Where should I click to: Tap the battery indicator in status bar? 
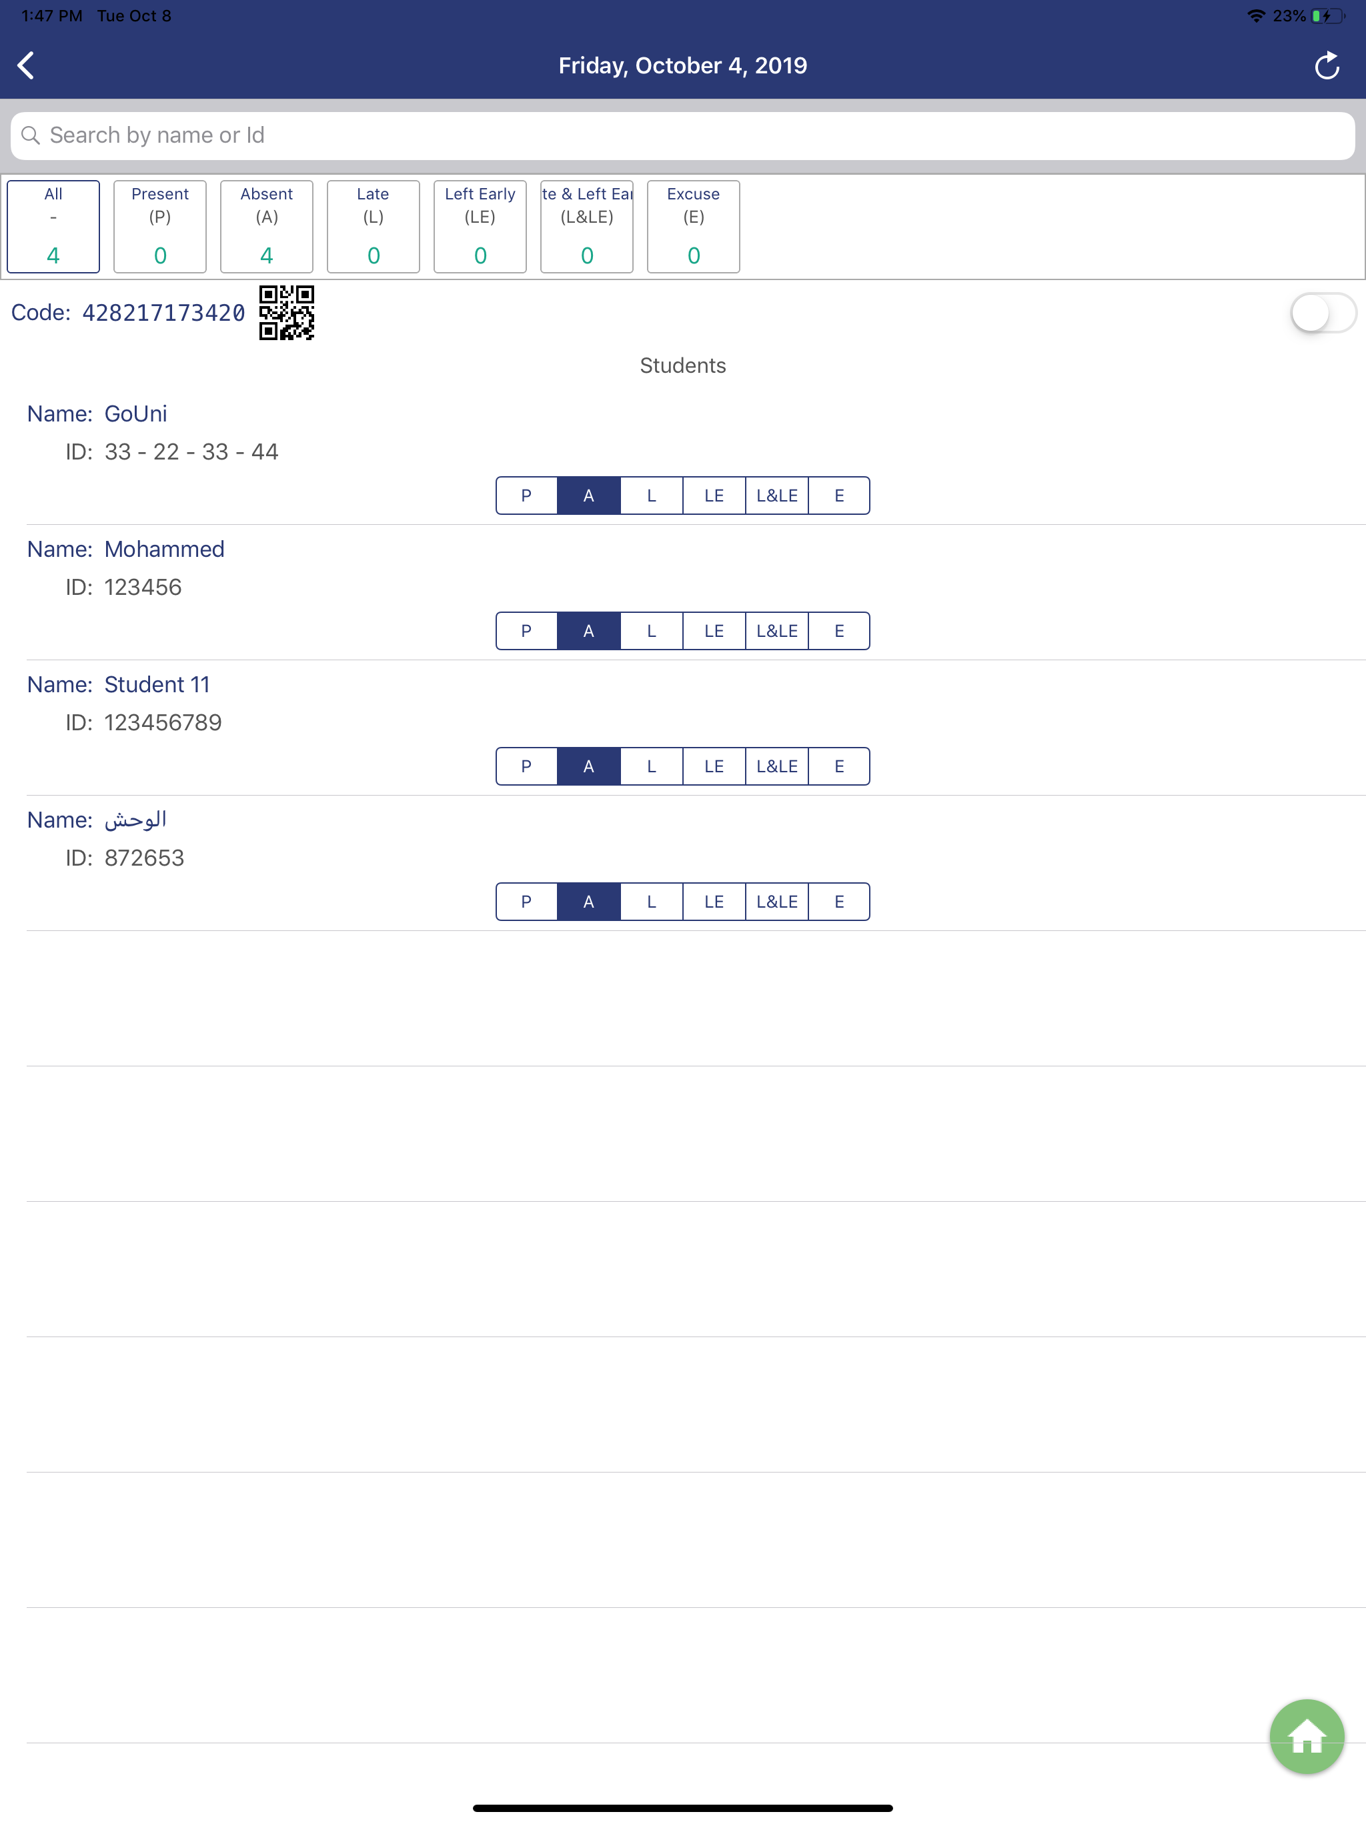click(x=1328, y=15)
